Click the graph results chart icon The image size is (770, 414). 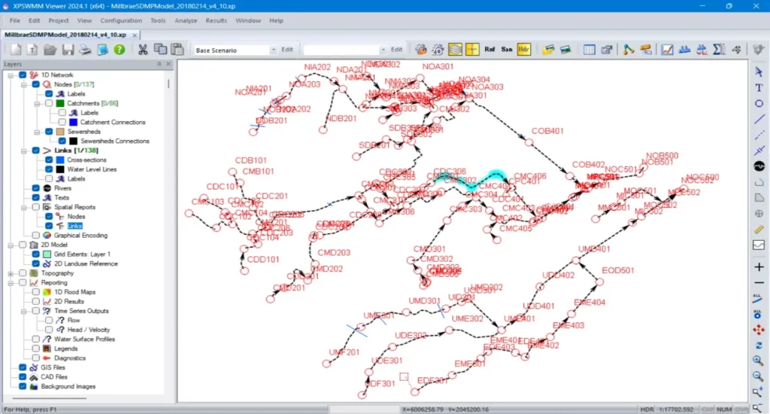667,49
